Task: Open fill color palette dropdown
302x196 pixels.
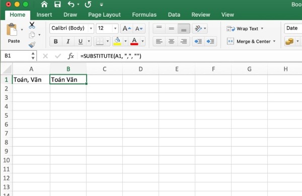Action: click(x=125, y=41)
